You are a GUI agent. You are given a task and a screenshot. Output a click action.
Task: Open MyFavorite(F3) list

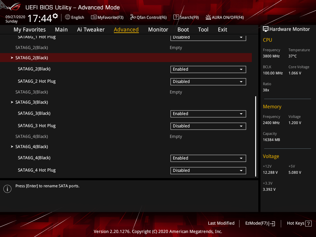(107, 17)
